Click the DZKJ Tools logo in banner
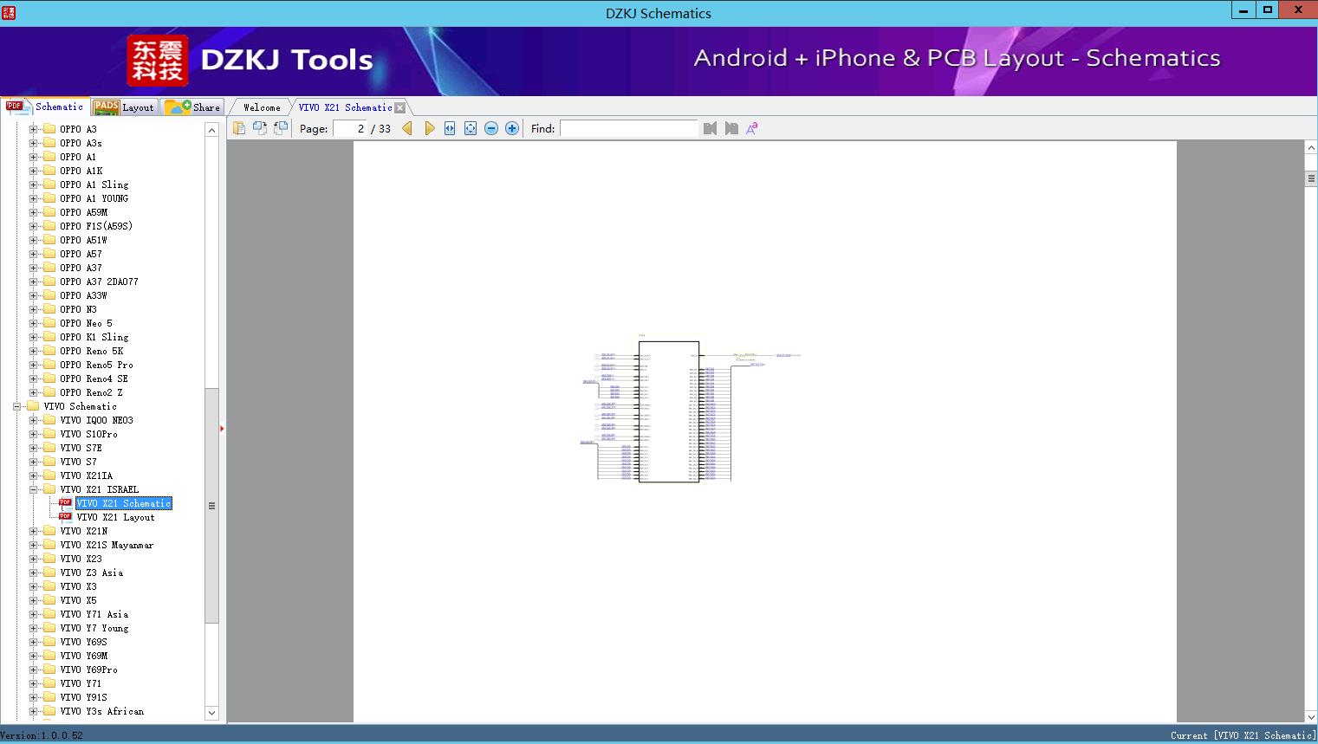Image resolution: width=1318 pixels, height=744 pixels. point(250,61)
